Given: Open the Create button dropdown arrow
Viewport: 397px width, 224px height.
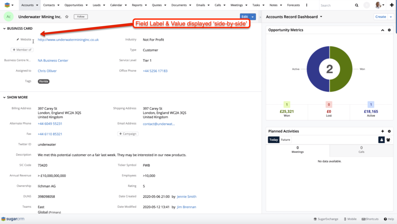Looking at the screenshot, I should [391, 17].
